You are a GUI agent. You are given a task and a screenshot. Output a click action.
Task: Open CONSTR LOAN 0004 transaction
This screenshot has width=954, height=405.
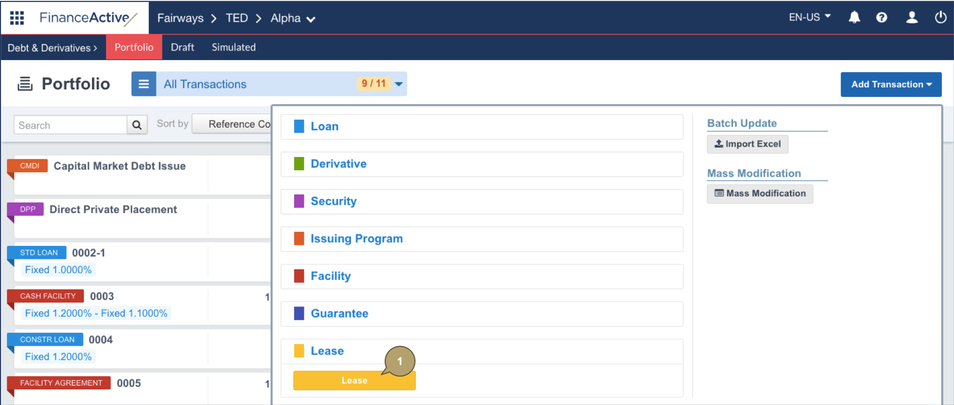(101, 340)
